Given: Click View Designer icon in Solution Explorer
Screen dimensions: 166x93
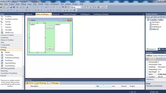Looking at the screenshot, I should [x=161, y=17].
